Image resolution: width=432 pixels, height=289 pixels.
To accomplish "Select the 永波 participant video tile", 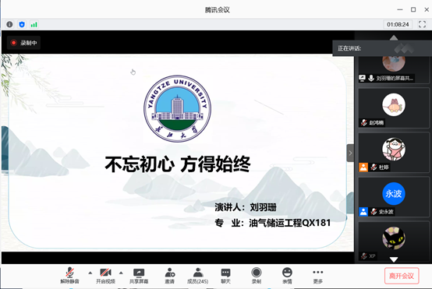I will (x=394, y=197).
